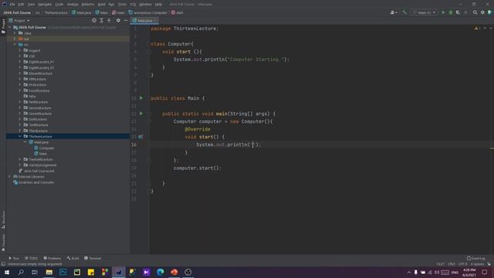Screen dimensions: 494x278
Task: Open the Build tool window at the bottom
Action: (73, 258)
